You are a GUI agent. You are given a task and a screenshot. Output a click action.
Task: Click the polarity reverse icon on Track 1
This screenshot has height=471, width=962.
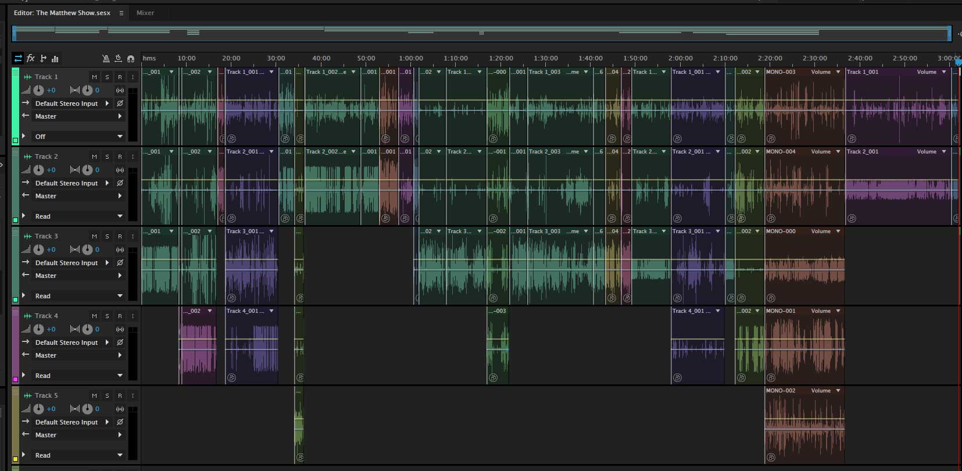(x=120, y=103)
